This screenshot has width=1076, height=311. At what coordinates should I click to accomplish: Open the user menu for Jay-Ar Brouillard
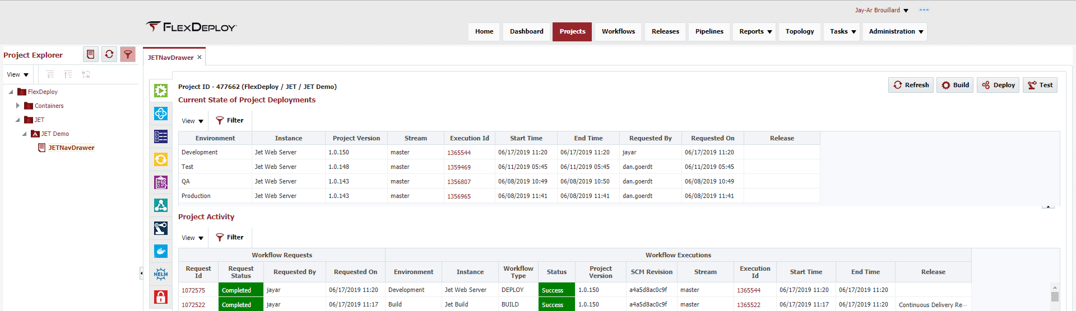click(882, 10)
